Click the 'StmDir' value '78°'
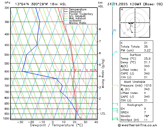Viewport: 165px width, 127px height. coord(147,116)
